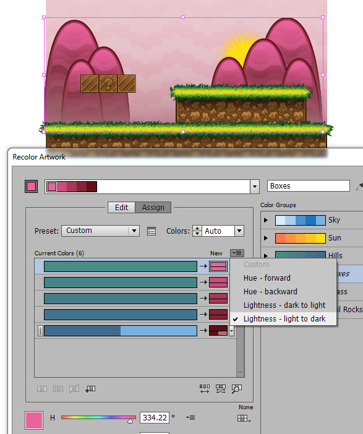Open the harmony rules dropdown arrow

[254, 187]
